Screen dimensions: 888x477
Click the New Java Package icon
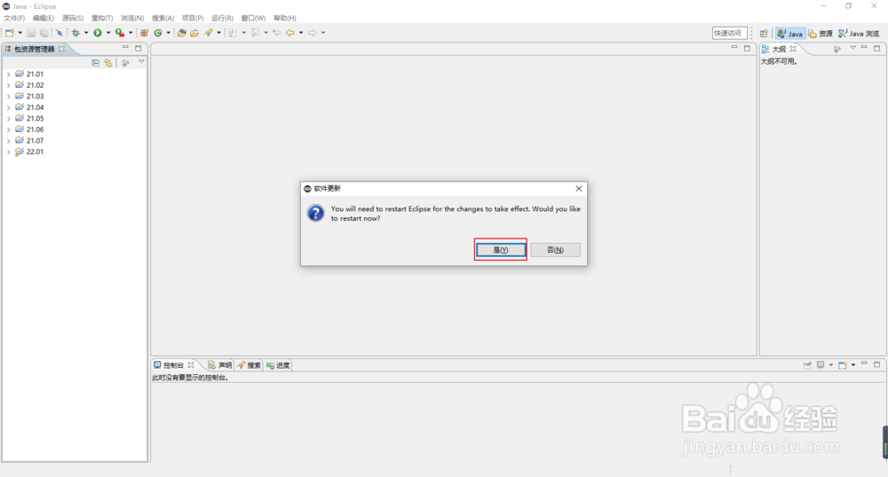(145, 33)
